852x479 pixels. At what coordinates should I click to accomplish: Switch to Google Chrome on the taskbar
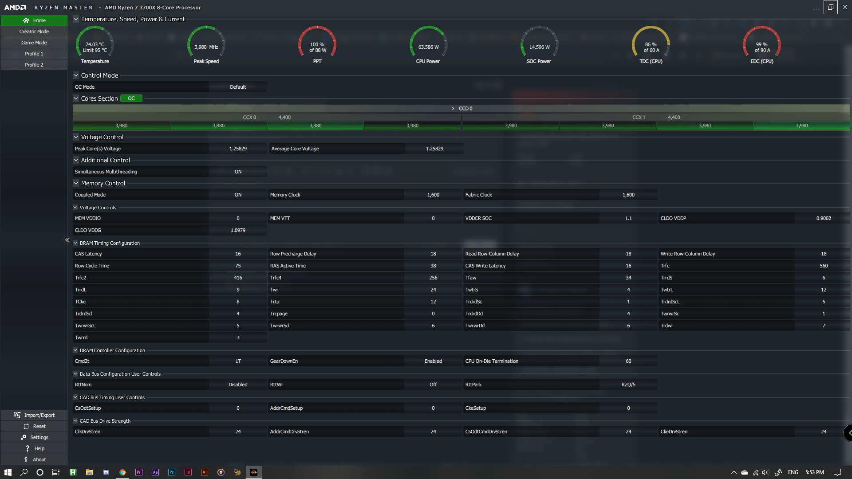pos(122,472)
